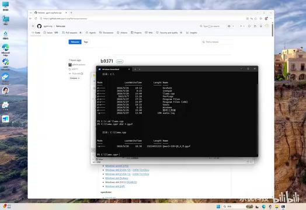This screenshot has width=306, height=210.
Task: Open GitHub Copilot dropdown in header
Action: click(x=231, y=26)
